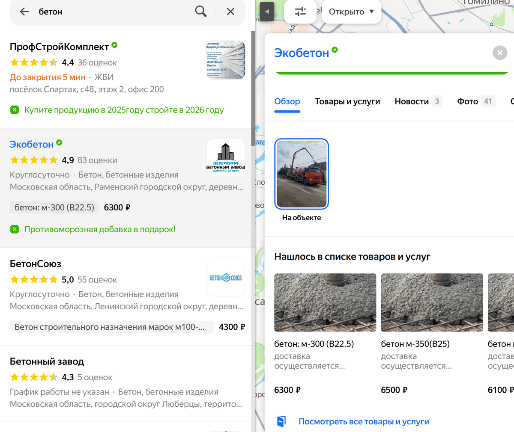Image resolution: width=514 pixels, height=432 pixels.
Task: Open БетонСоюз listing title
Action: 36,264
